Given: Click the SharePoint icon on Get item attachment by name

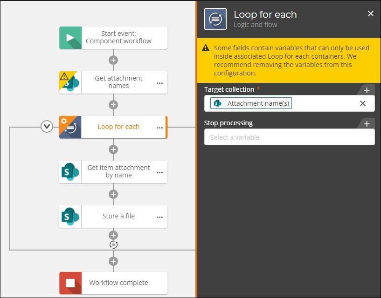Looking at the screenshot, I should pos(70,172).
